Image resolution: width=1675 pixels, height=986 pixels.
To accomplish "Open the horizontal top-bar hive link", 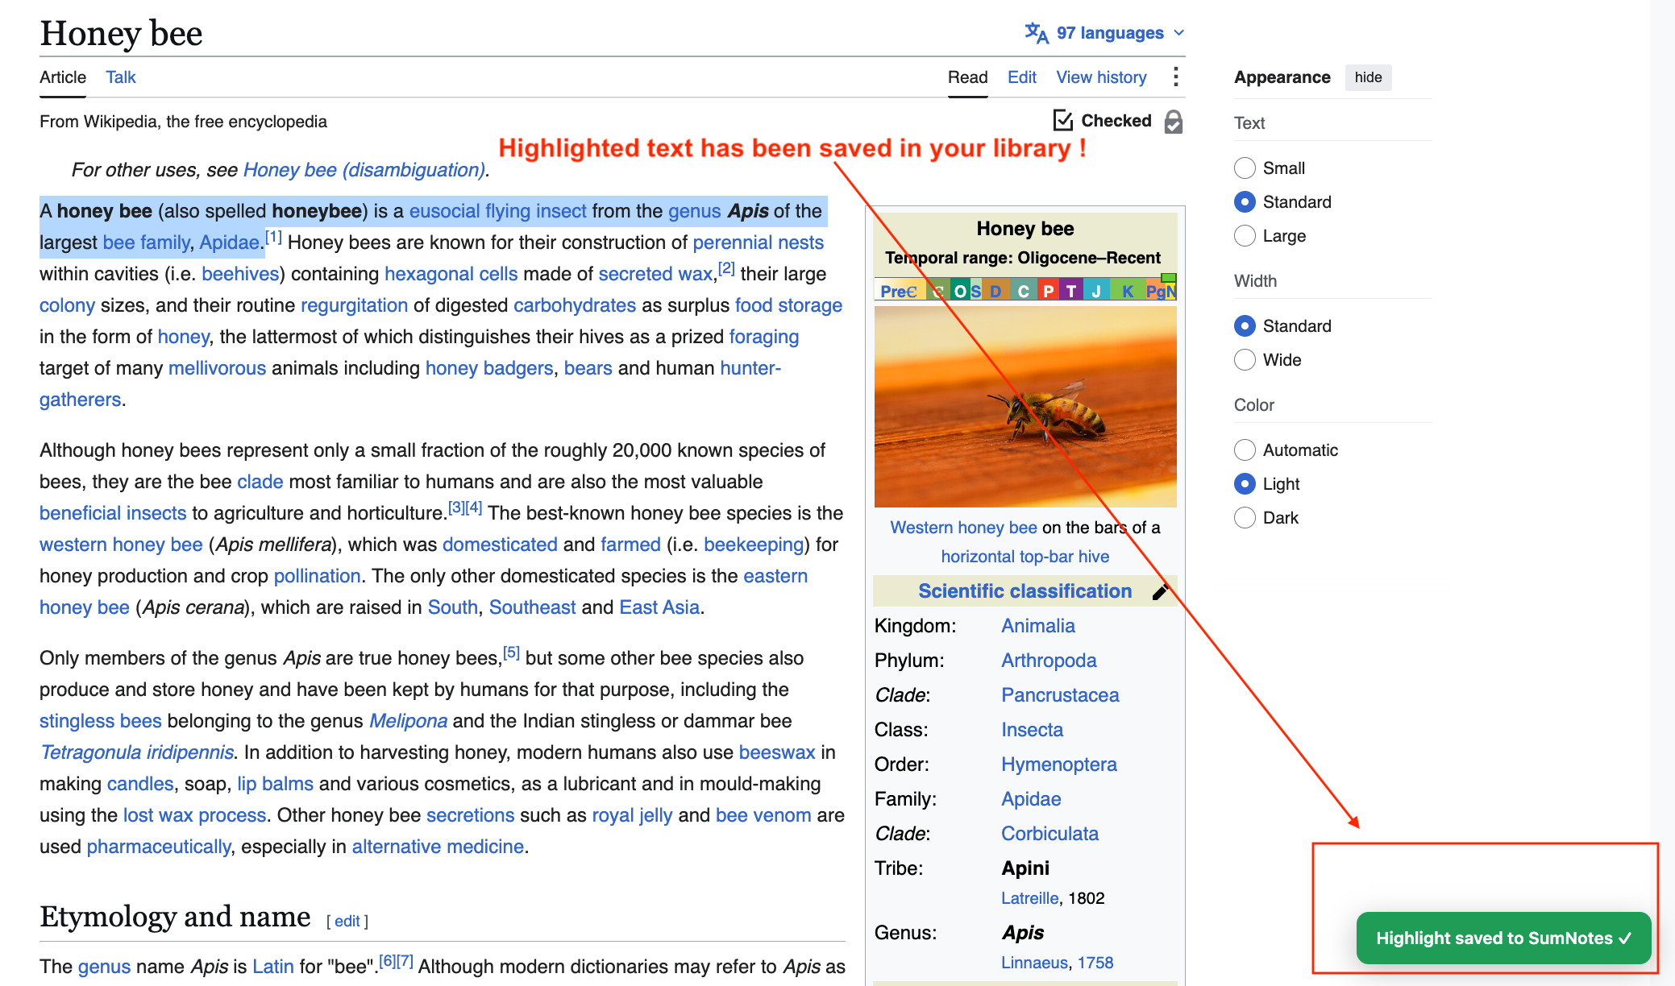I will pos(1025,557).
